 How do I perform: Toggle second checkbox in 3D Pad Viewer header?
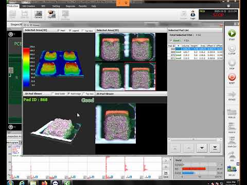pos(68,94)
